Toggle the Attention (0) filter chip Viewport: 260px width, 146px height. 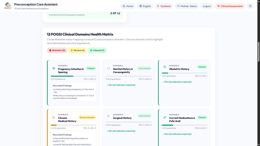(x=57, y=50)
